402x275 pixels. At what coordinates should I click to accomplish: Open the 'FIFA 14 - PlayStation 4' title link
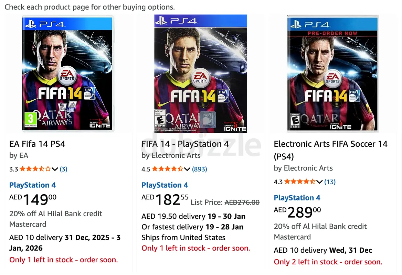click(x=185, y=144)
